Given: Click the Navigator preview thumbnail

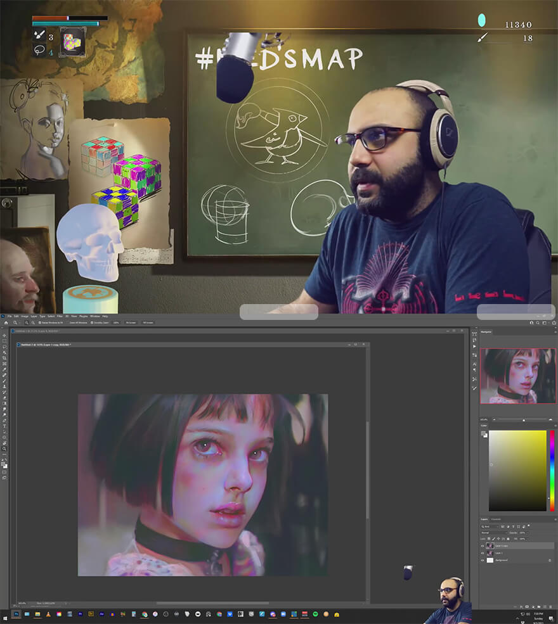Looking at the screenshot, I should pyautogui.click(x=518, y=376).
